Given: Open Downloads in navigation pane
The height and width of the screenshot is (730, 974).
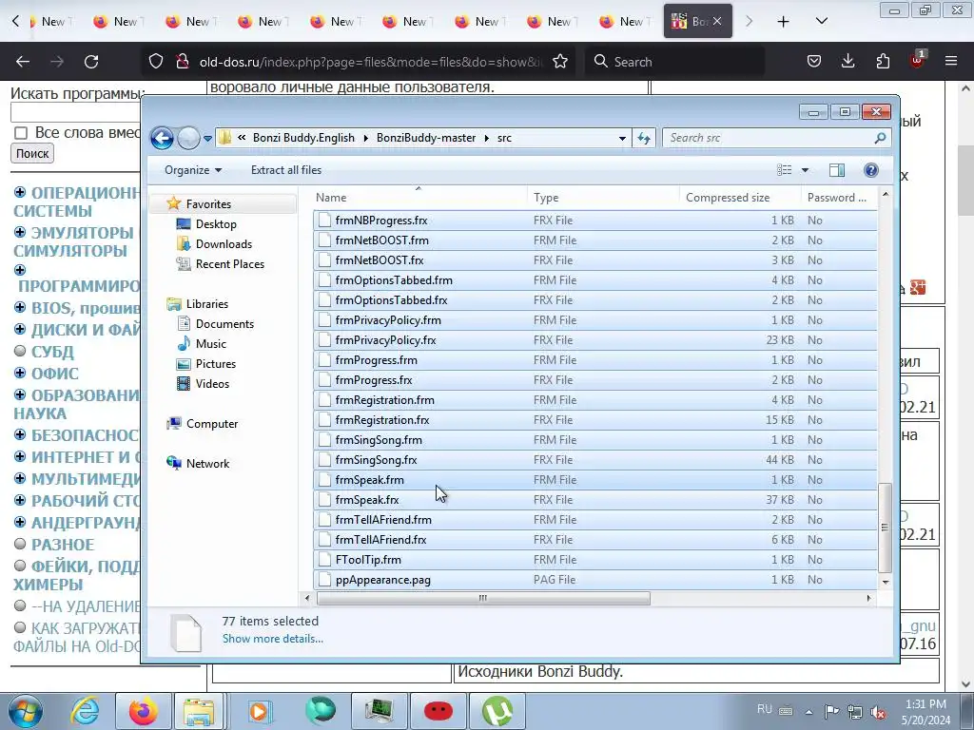Looking at the screenshot, I should pos(224,244).
